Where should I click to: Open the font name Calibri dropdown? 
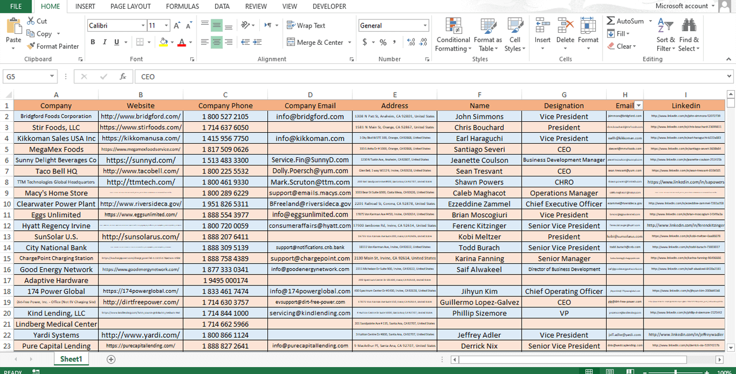coord(143,26)
